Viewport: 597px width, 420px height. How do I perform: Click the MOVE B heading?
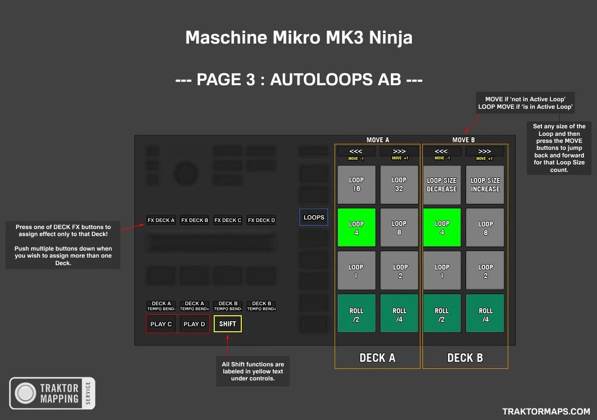tap(464, 140)
